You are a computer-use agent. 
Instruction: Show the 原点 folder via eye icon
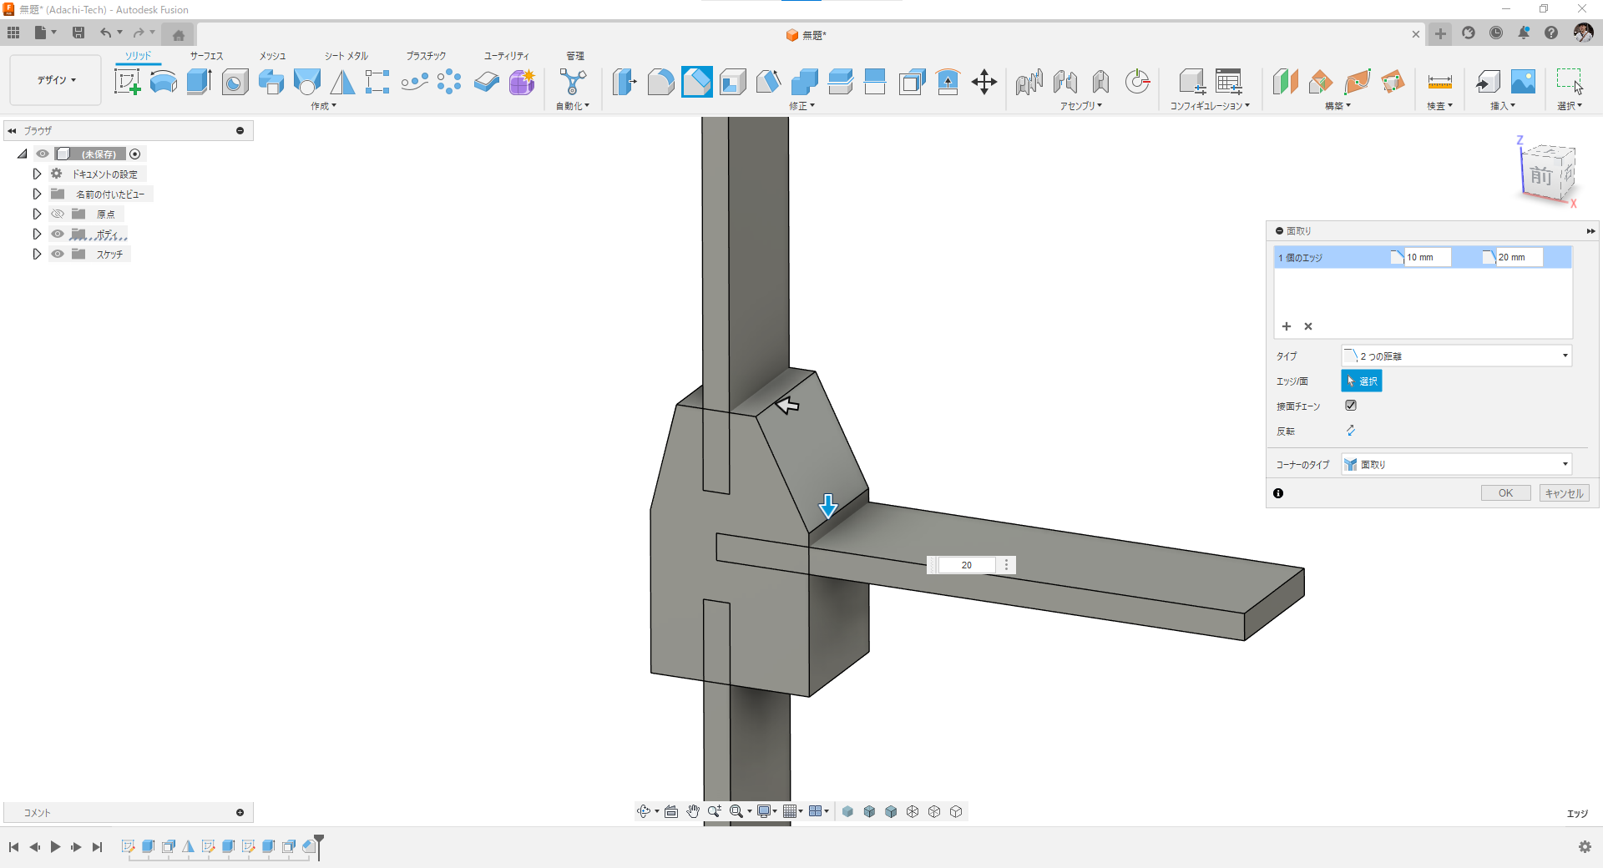(58, 214)
